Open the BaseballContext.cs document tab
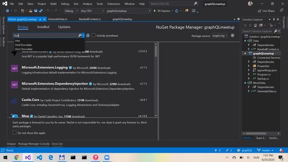This screenshot has width=288, height=162. point(90,19)
